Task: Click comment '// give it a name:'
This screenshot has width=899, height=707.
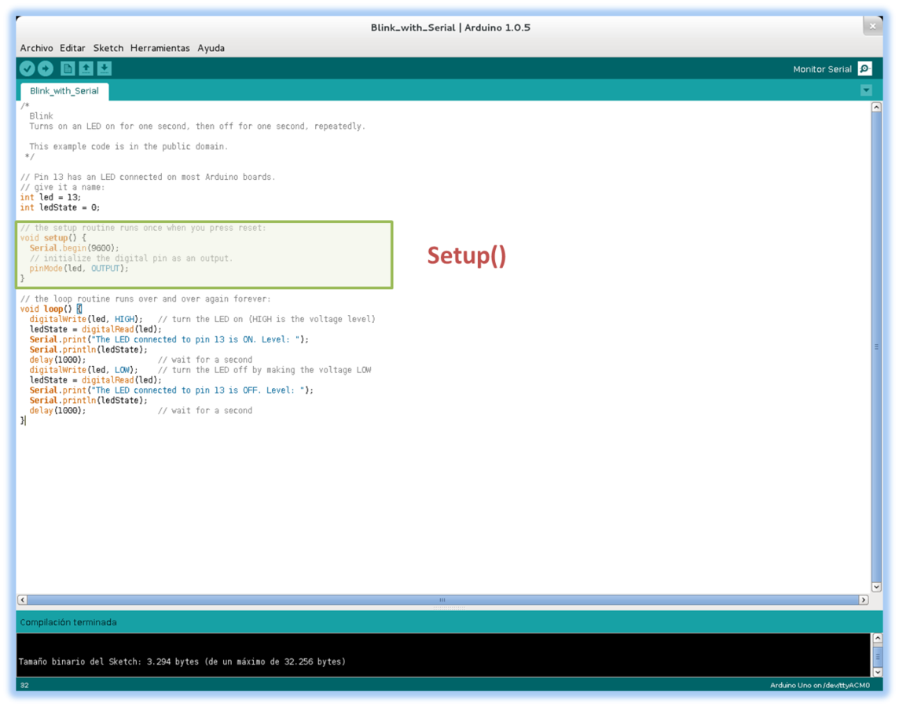Action: tap(63, 187)
